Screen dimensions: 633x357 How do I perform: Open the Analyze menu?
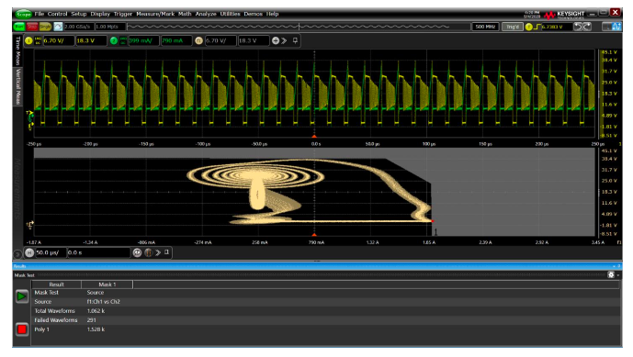(206, 14)
